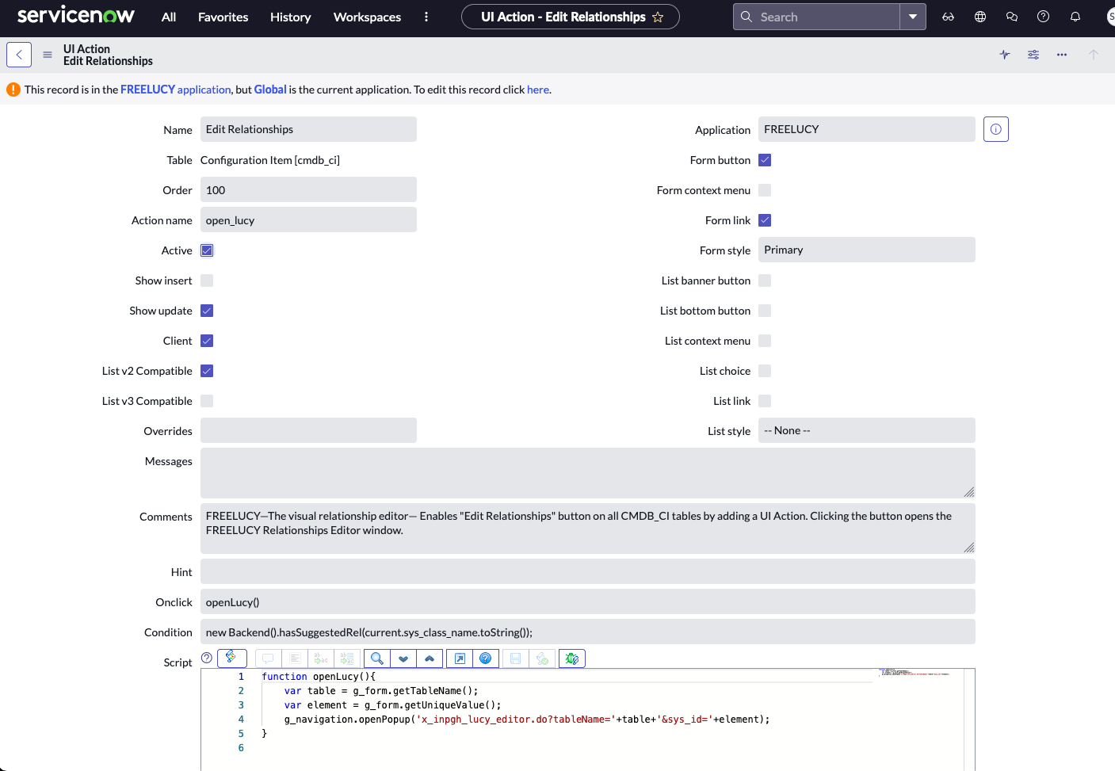
Task: Click the Onclick input field
Action: (588, 601)
